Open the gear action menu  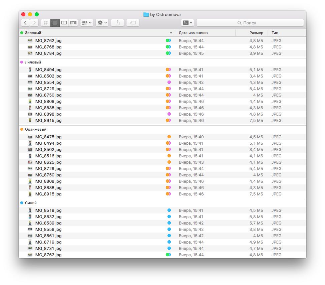pyautogui.click(x=102, y=23)
